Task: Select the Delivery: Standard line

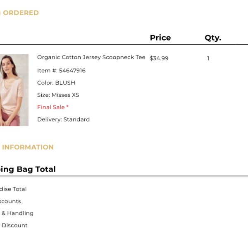Action: (x=63, y=119)
